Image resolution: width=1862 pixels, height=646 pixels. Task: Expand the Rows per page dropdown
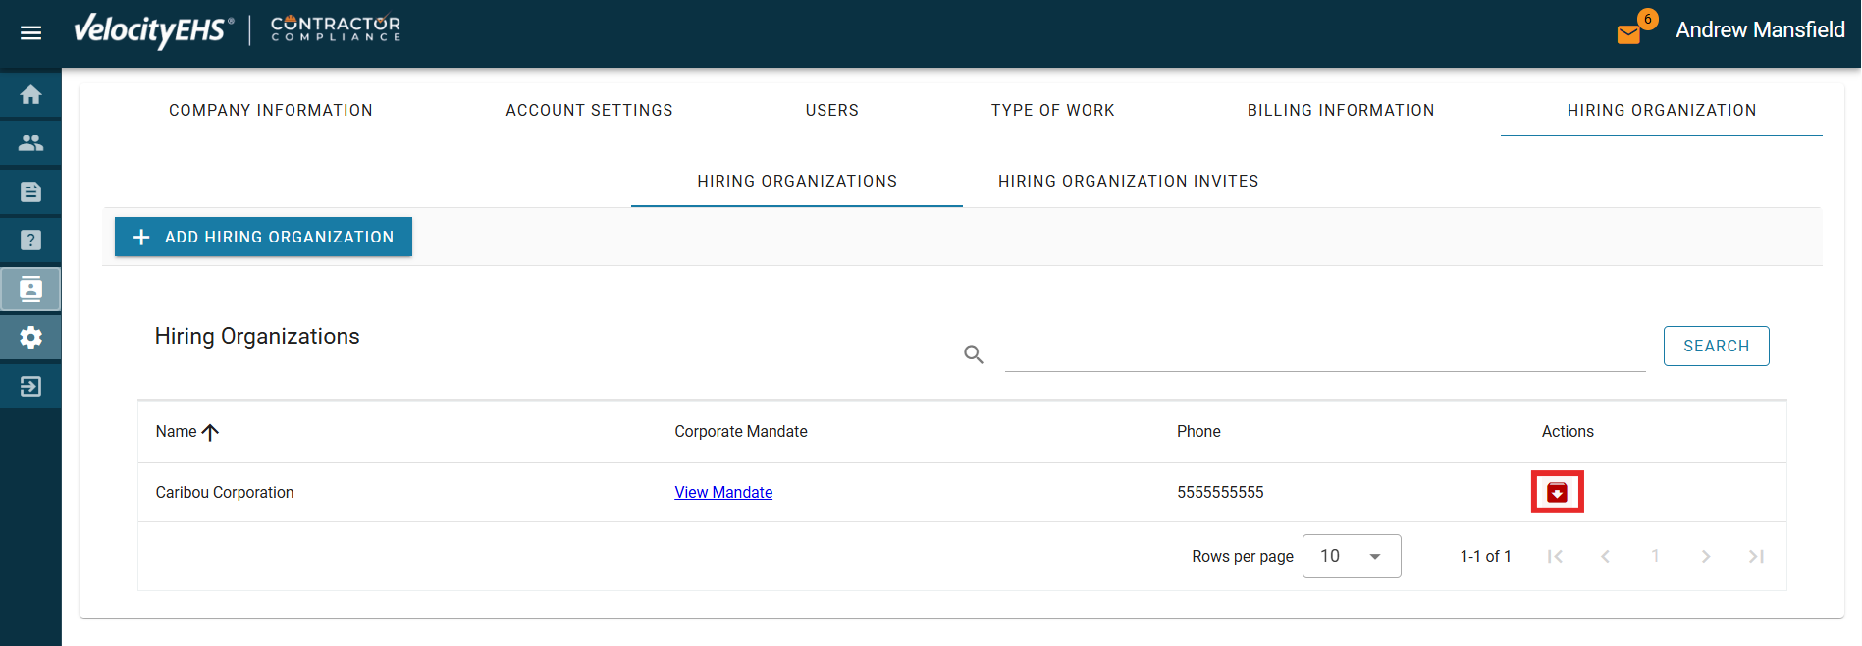click(1351, 556)
